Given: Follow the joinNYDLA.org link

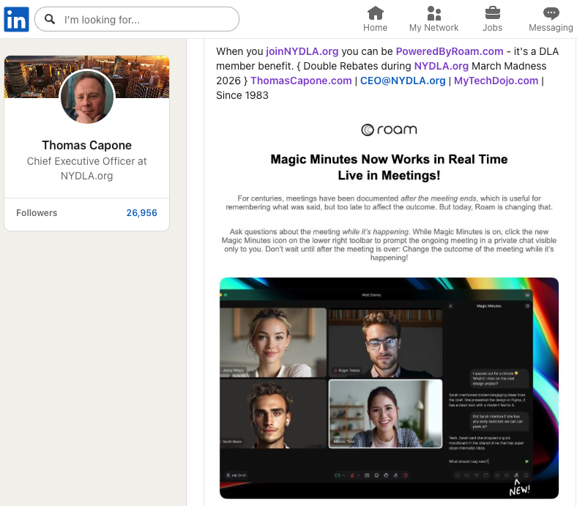Looking at the screenshot, I should 302,51.
